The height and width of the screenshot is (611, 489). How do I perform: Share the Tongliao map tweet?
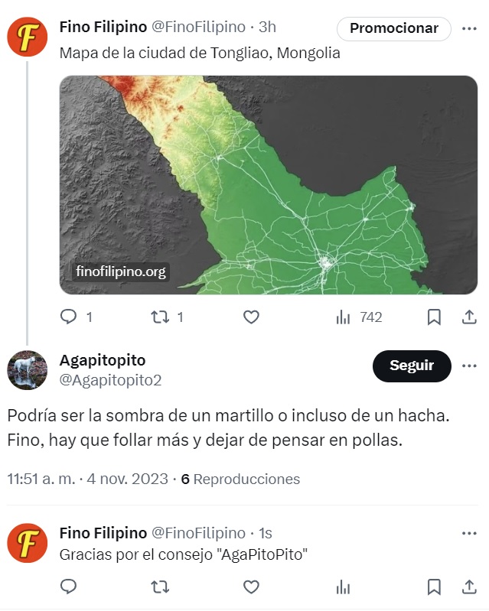click(468, 317)
